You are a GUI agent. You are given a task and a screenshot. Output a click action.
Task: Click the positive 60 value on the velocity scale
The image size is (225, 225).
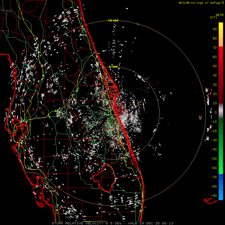click(215, 57)
